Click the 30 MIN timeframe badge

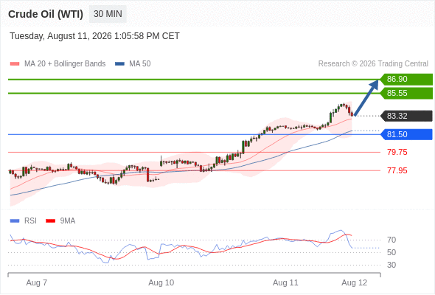pyautogui.click(x=108, y=14)
